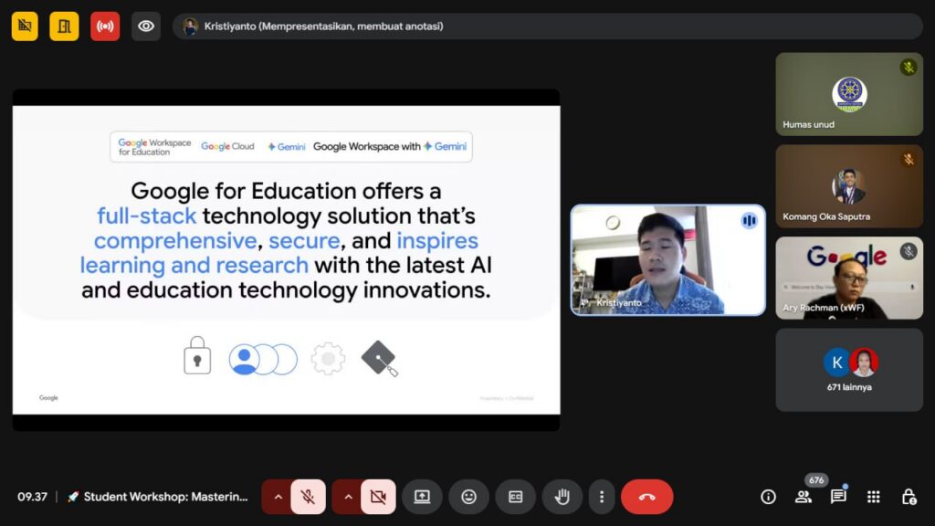Open the emoji reactions button
The width and height of the screenshot is (935, 526).
[x=468, y=497]
